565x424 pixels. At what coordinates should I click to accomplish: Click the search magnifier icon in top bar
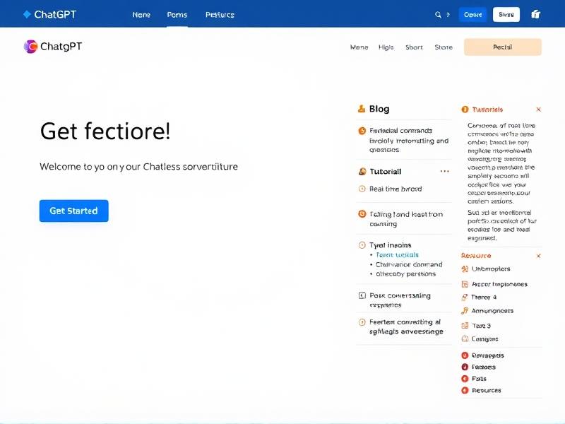click(x=438, y=14)
